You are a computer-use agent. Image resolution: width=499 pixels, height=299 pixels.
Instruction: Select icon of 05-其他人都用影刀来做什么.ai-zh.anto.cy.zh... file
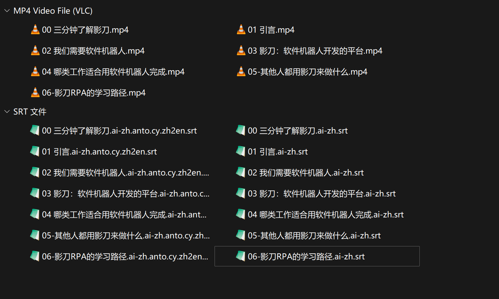coord(35,235)
